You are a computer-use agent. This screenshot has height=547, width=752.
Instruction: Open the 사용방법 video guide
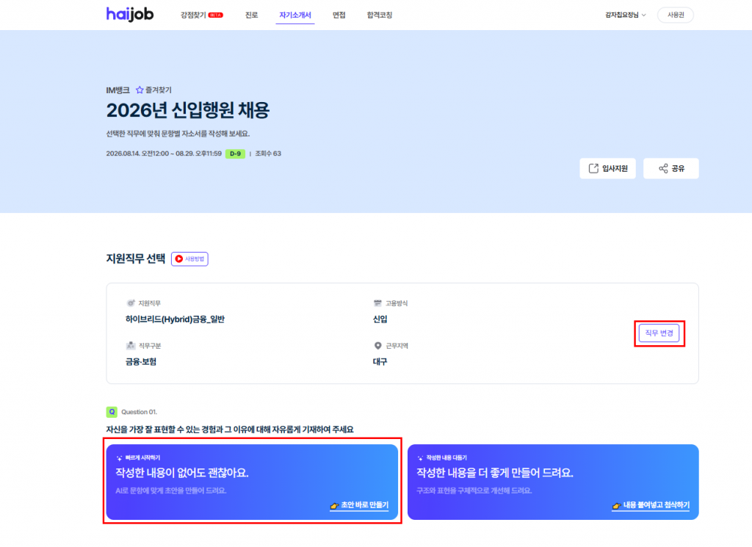[189, 259]
